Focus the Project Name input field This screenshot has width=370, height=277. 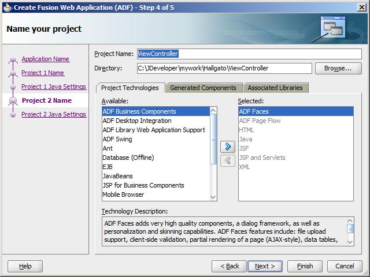tap(249, 54)
